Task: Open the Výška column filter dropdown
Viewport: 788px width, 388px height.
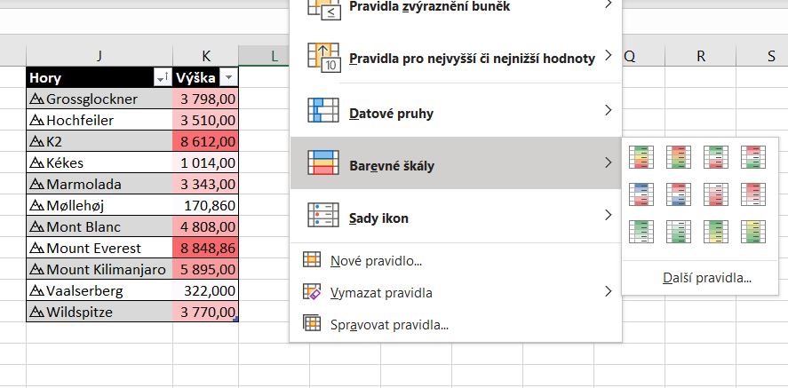Action: coord(229,78)
